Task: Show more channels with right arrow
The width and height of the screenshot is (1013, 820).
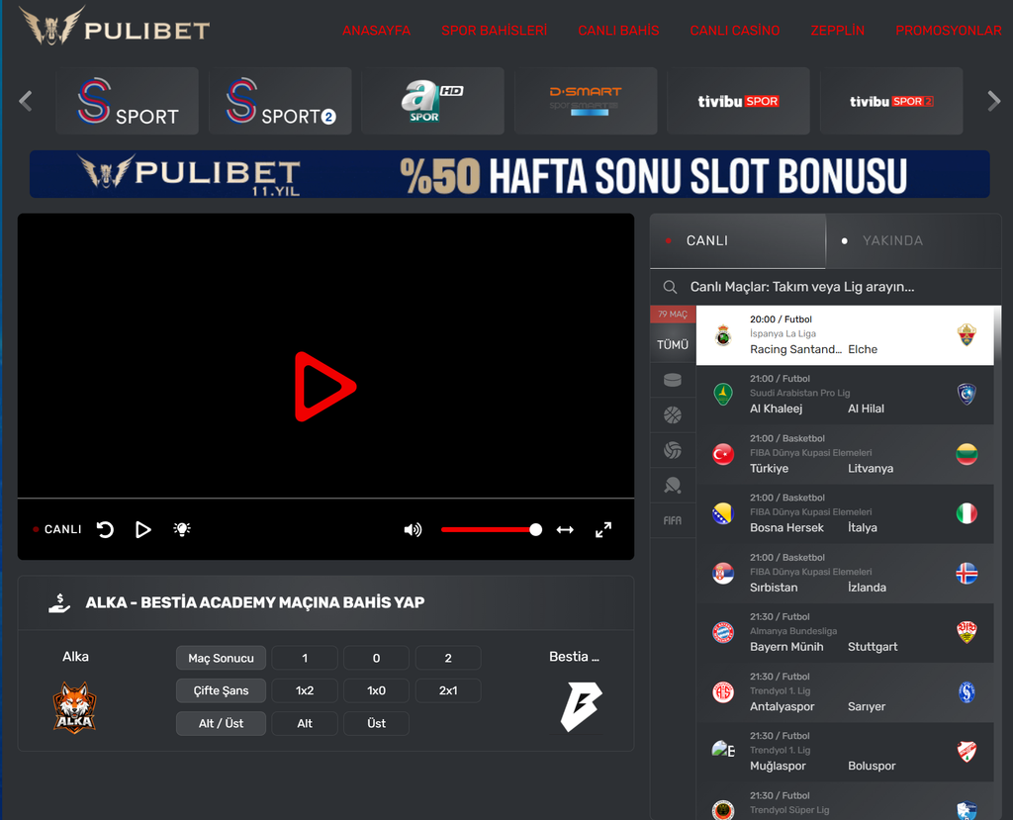Action: (993, 101)
